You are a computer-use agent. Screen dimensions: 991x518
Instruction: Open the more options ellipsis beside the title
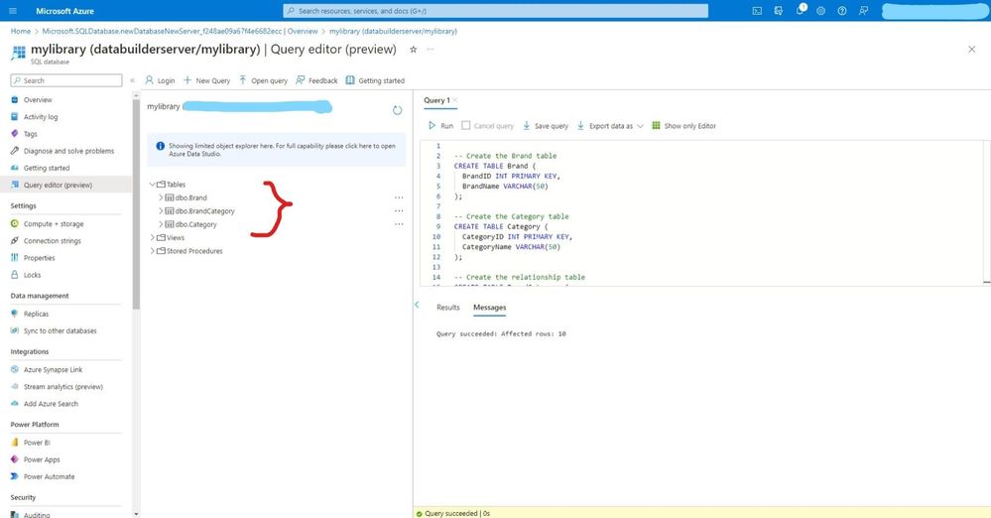pos(430,50)
